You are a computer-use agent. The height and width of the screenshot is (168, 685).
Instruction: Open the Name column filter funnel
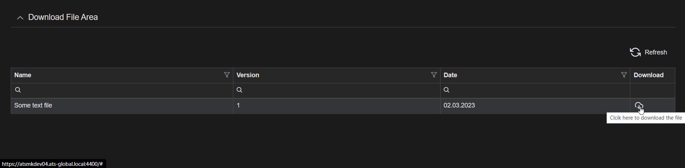[227, 75]
